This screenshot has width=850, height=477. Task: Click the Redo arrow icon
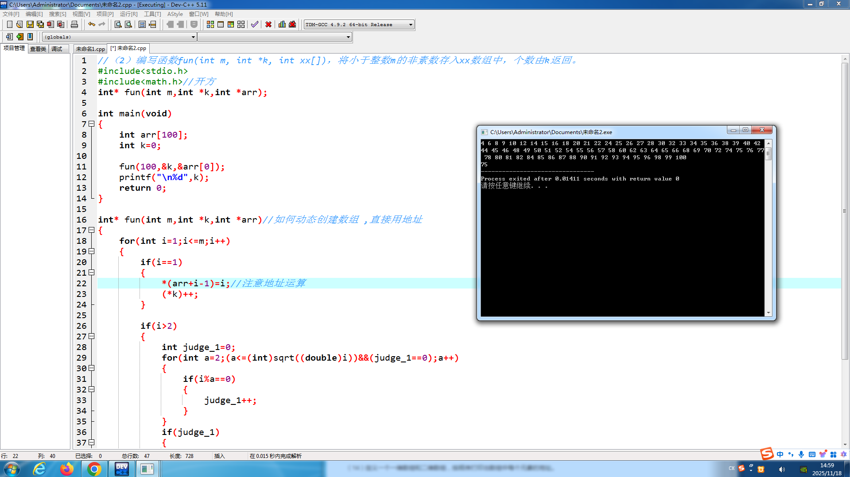(102, 24)
